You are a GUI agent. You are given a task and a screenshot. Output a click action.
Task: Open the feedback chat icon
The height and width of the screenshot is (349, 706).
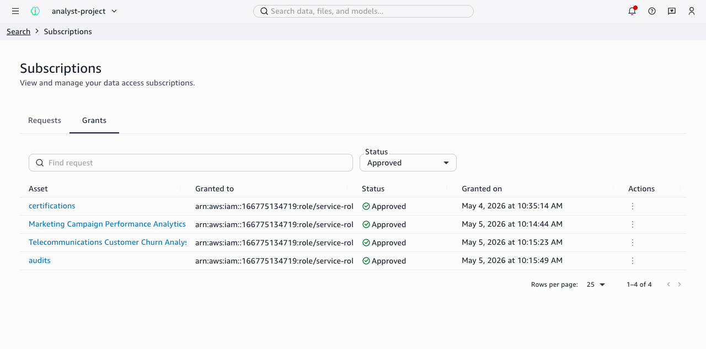pos(672,11)
